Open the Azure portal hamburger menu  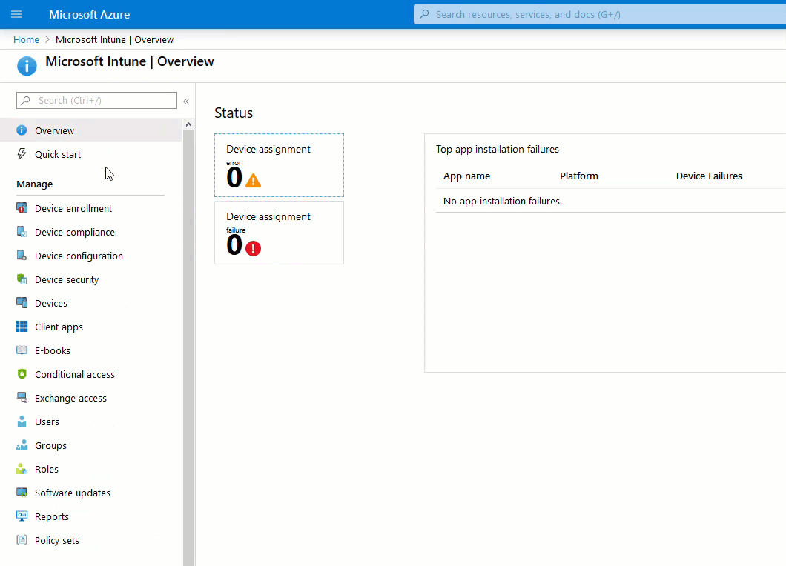tap(16, 14)
